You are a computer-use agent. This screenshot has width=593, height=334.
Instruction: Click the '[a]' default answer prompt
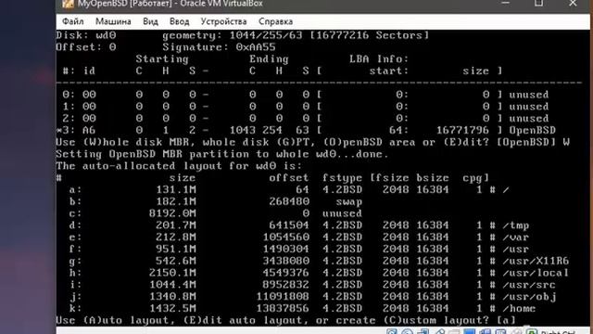click(506, 321)
